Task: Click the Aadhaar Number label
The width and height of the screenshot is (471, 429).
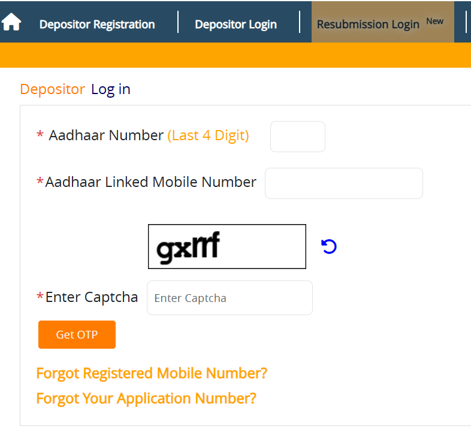Action: point(106,135)
